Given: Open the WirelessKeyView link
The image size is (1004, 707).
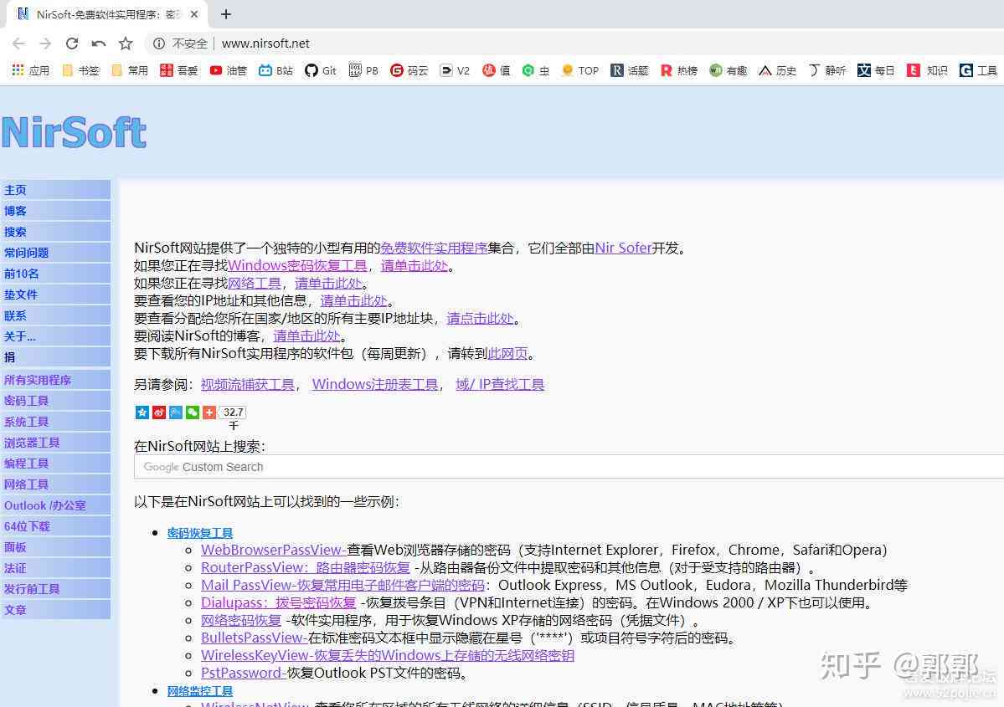Looking at the screenshot, I should (388, 656).
